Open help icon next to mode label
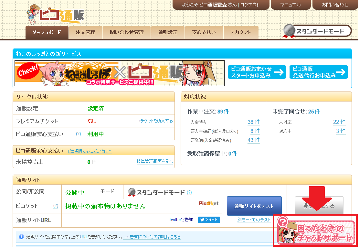 click(189, 192)
